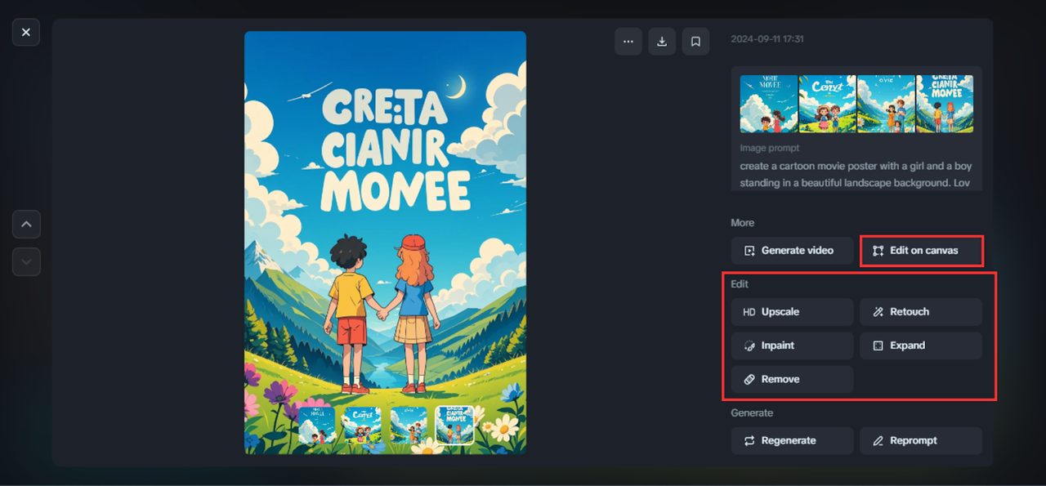Select fourth thumbnail in top-right image strip
Image resolution: width=1046 pixels, height=486 pixels.
pyautogui.click(x=945, y=104)
